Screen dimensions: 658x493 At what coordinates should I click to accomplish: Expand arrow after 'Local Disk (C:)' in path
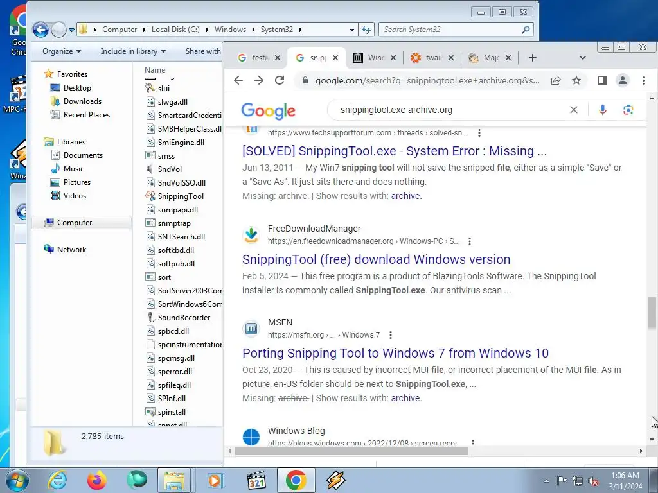208,30
